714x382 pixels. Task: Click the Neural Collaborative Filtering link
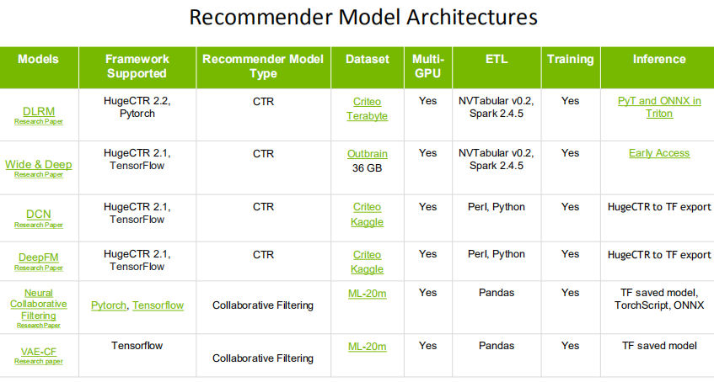[x=39, y=304]
